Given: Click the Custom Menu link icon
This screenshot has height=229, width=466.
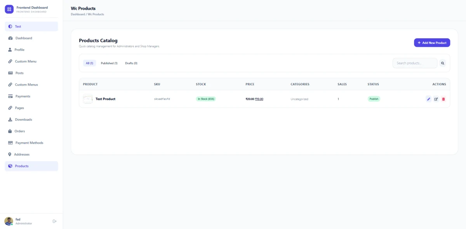Looking at the screenshot, I should tap(10, 61).
